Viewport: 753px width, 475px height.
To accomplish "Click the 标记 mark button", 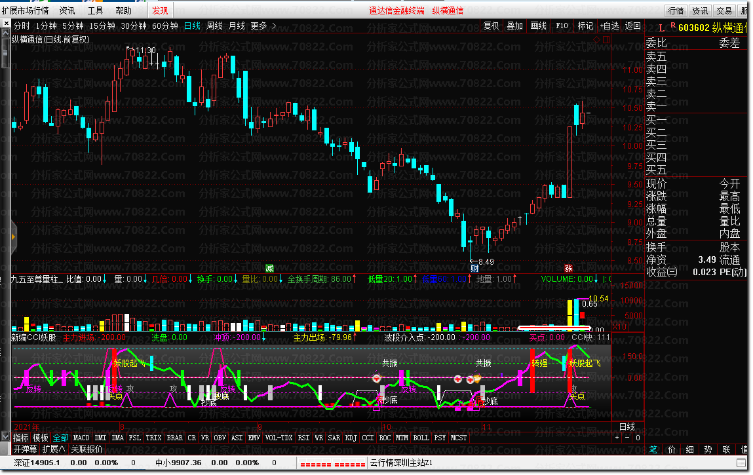I will 585,26.
